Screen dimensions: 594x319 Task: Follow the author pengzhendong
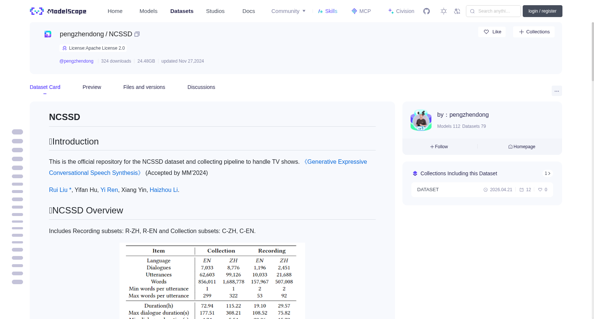439,147
